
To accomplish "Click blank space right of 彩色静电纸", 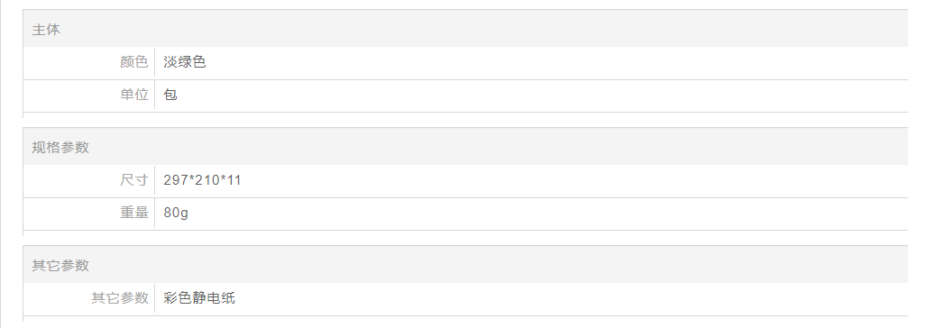I will tap(574, 298).
